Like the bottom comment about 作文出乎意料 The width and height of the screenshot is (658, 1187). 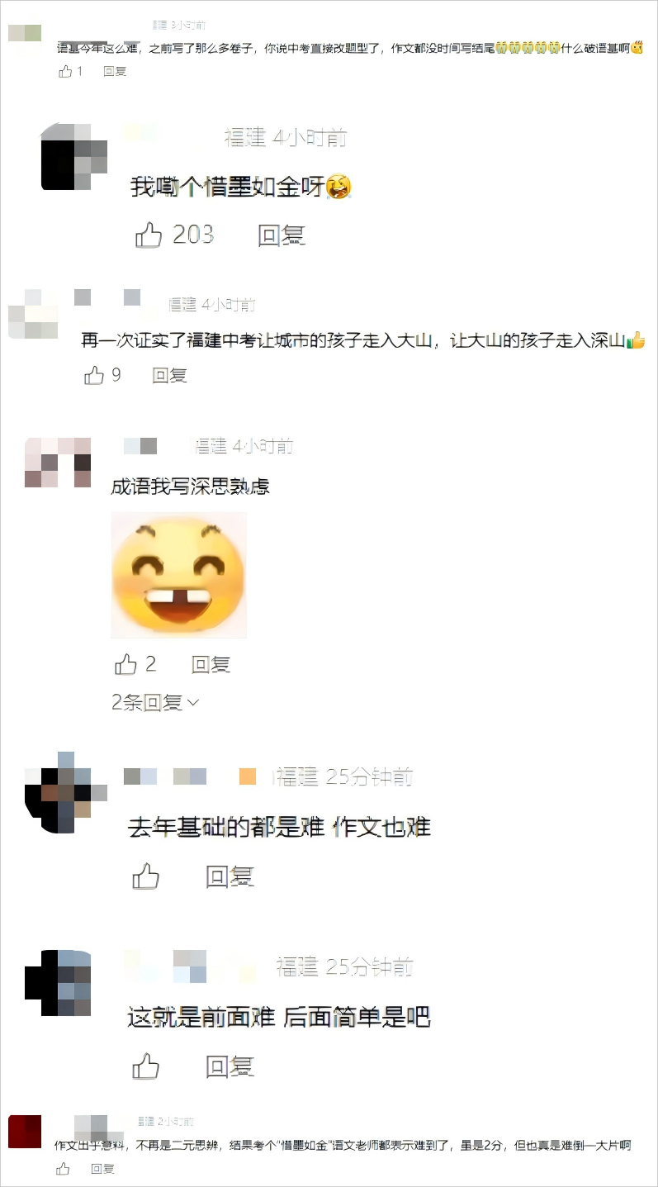coord(63,1169)
